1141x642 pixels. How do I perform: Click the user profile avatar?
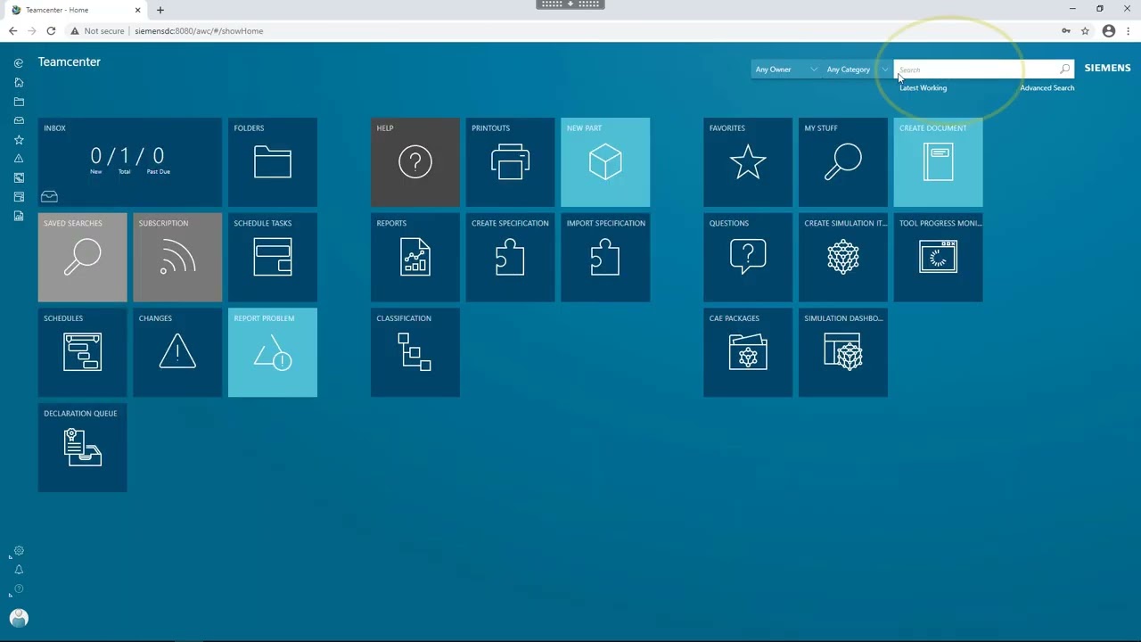[19, 618]
